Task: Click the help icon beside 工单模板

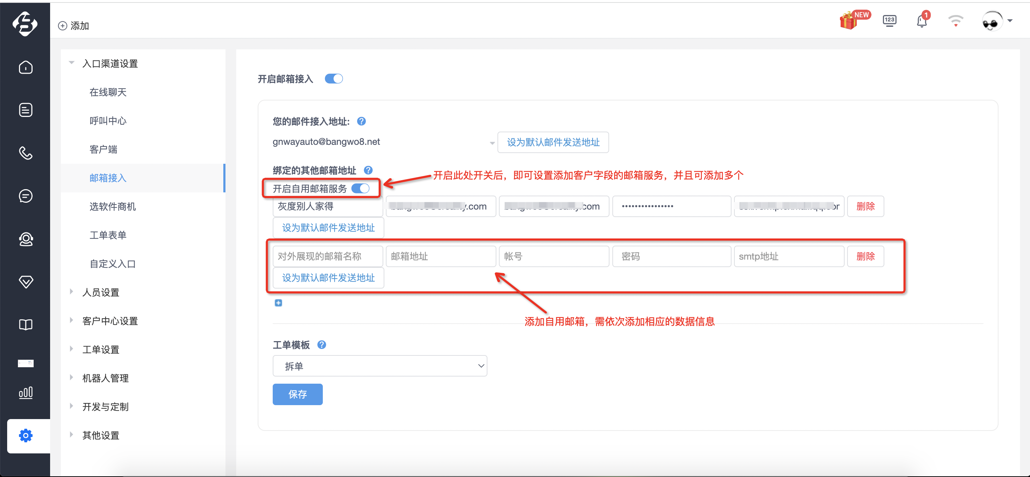Action: 321,344
